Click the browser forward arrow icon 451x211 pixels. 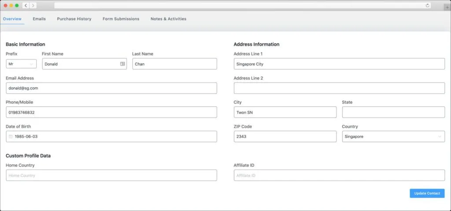click(x=33, y=5)
